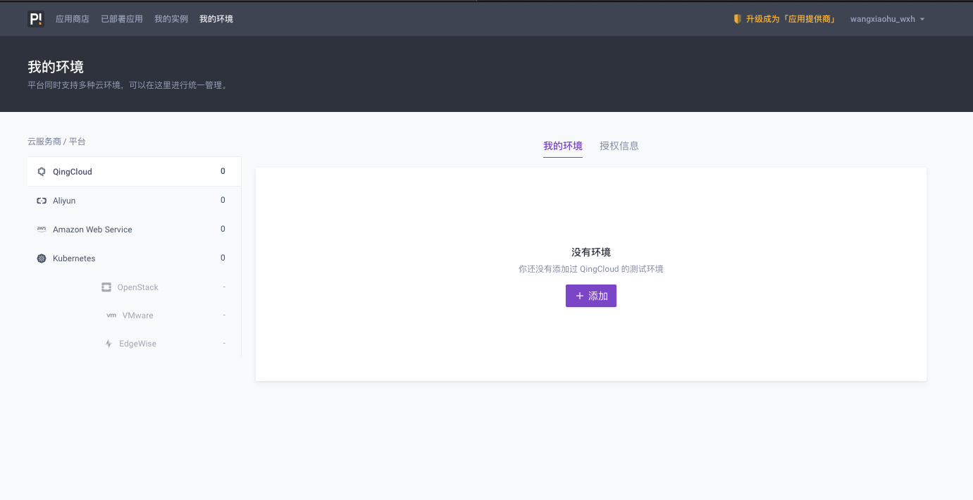Select the Amazon Web Service row

[134, 230]
